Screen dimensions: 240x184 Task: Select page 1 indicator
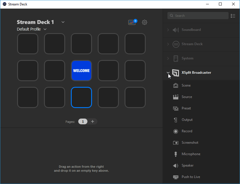click(x=83, y=121)
